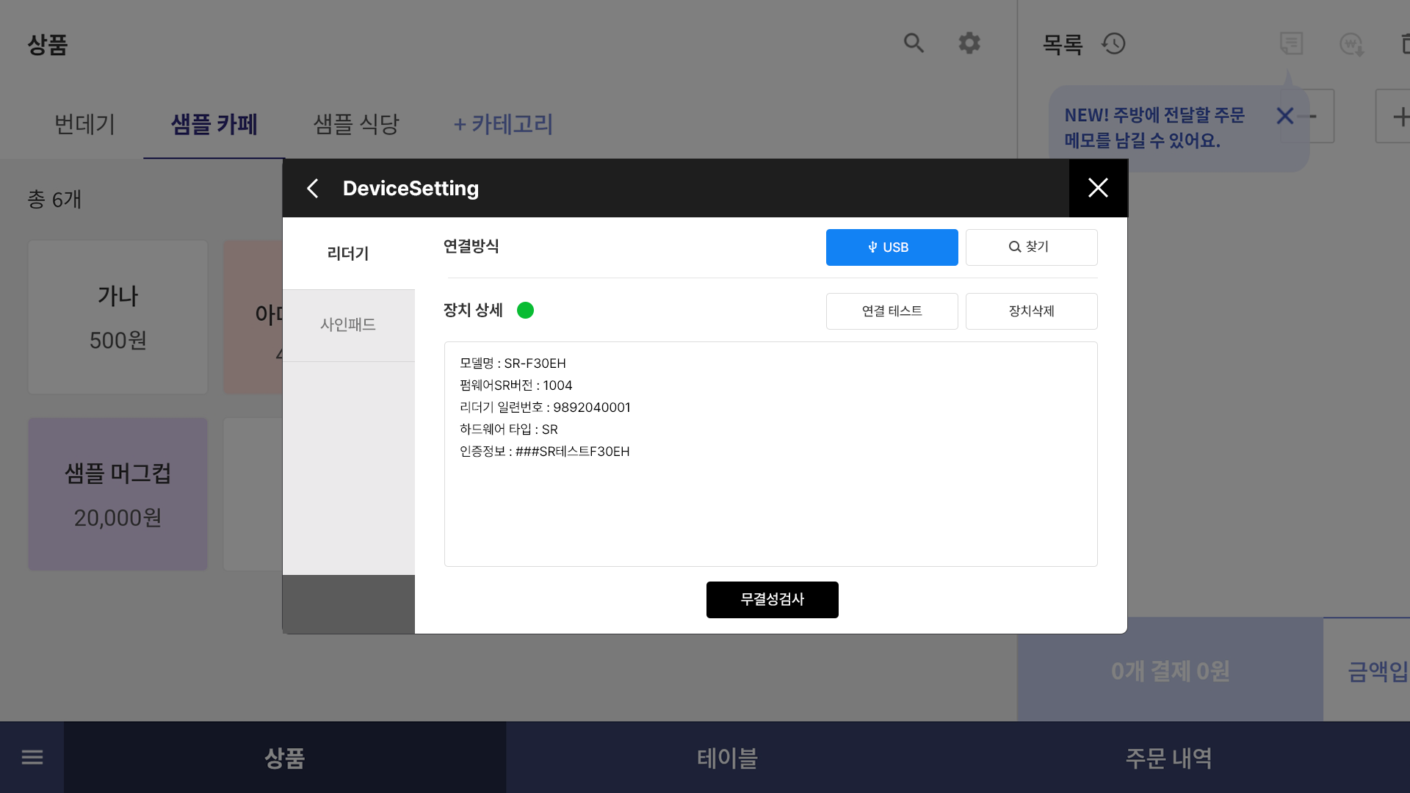Select the 가나 500원 product card

[x=117, y=317]
